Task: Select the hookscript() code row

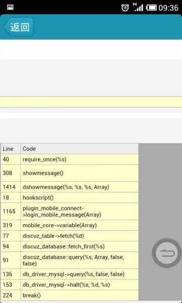Action: (70, 197)
